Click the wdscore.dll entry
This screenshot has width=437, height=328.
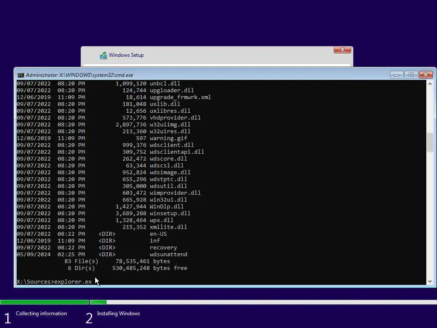[x=168, y=159]
